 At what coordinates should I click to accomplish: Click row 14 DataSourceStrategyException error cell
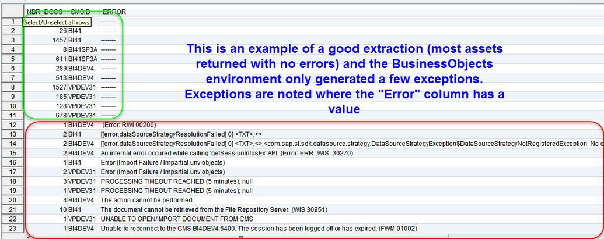click(352, 144)
